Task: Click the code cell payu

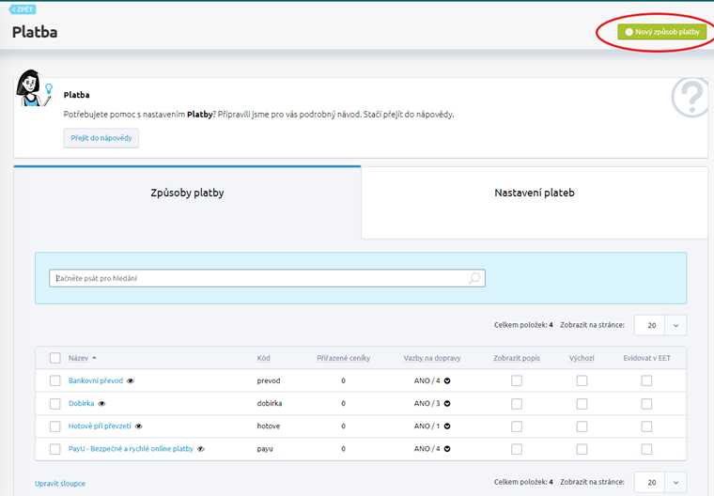Action: point(265,449)
